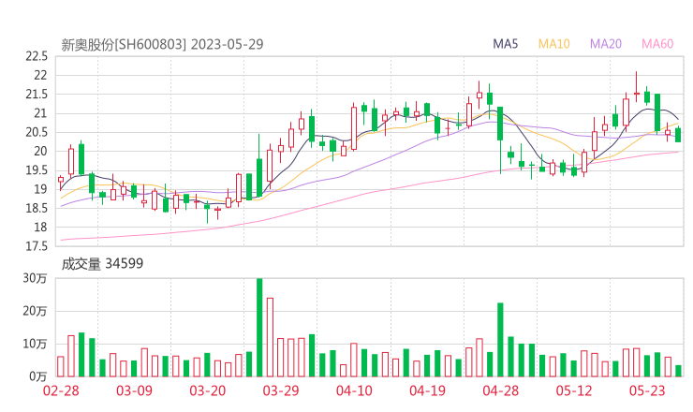Click the 05-23 date axis label

(x=647, y=390)
